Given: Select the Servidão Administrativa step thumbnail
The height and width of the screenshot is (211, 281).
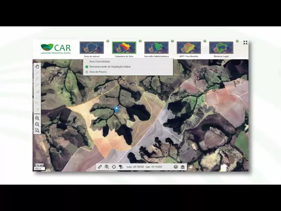Looking at the screenshot, I should click(156, 47).
